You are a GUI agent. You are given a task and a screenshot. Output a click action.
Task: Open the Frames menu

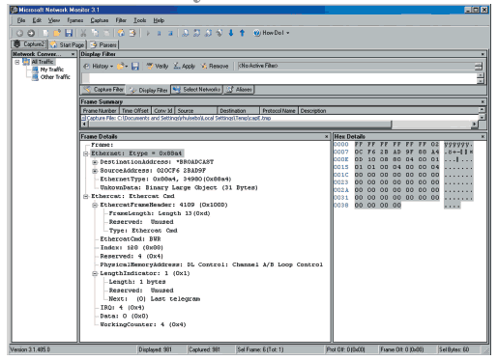75,20
